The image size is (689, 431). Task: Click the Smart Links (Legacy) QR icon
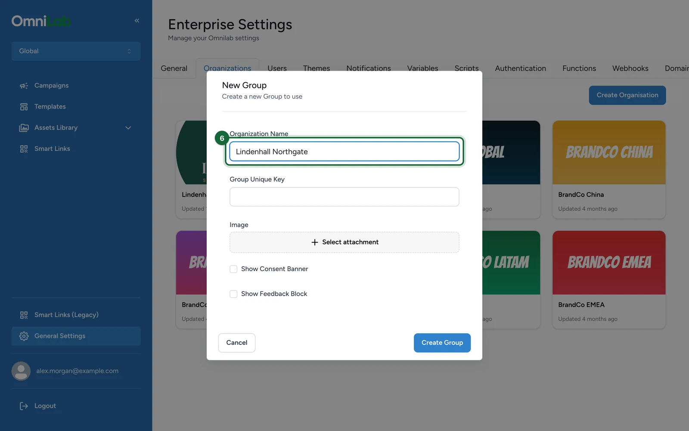click(24, 315)
